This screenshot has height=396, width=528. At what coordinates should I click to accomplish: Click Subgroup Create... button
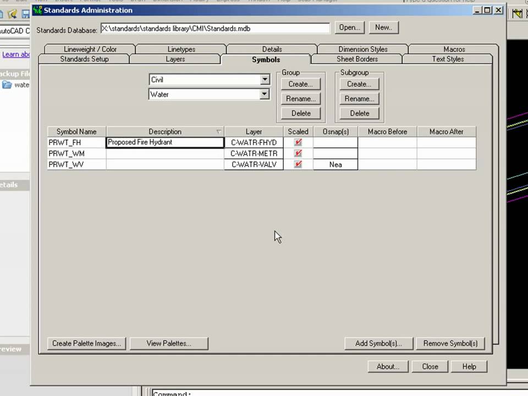click(x=359, y=84)
